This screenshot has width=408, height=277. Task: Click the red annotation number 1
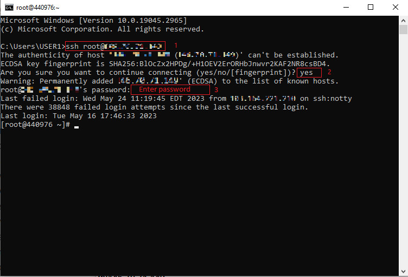(176, 45)
